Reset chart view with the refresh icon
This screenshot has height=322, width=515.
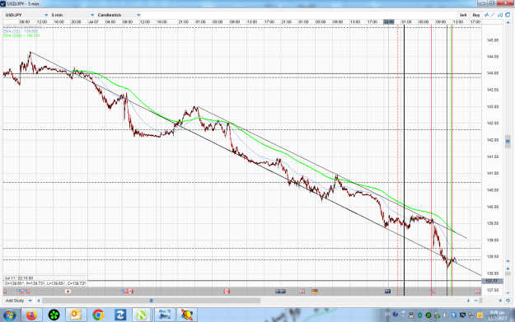[x=508, y=301]
